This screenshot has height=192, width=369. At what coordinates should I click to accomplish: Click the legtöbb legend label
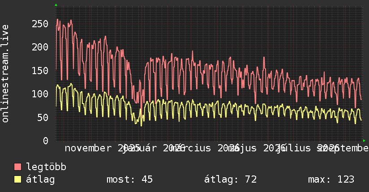point(46,167)
